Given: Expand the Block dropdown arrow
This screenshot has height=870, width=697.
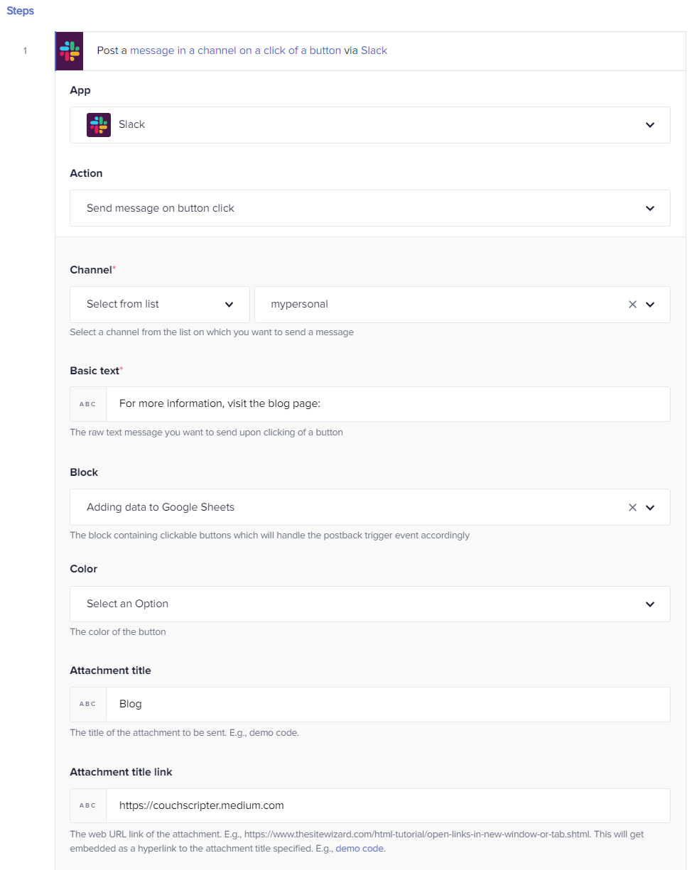Looking at the screenshot, I should pos(649,508).
